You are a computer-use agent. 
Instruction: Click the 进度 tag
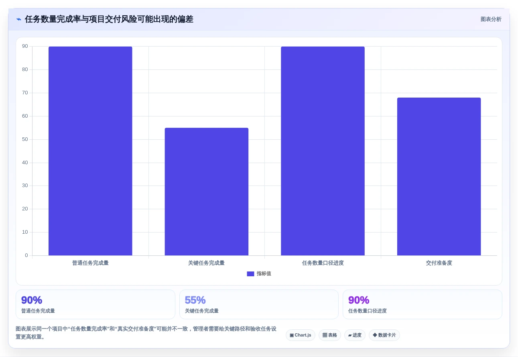click(x=355, y=335)
